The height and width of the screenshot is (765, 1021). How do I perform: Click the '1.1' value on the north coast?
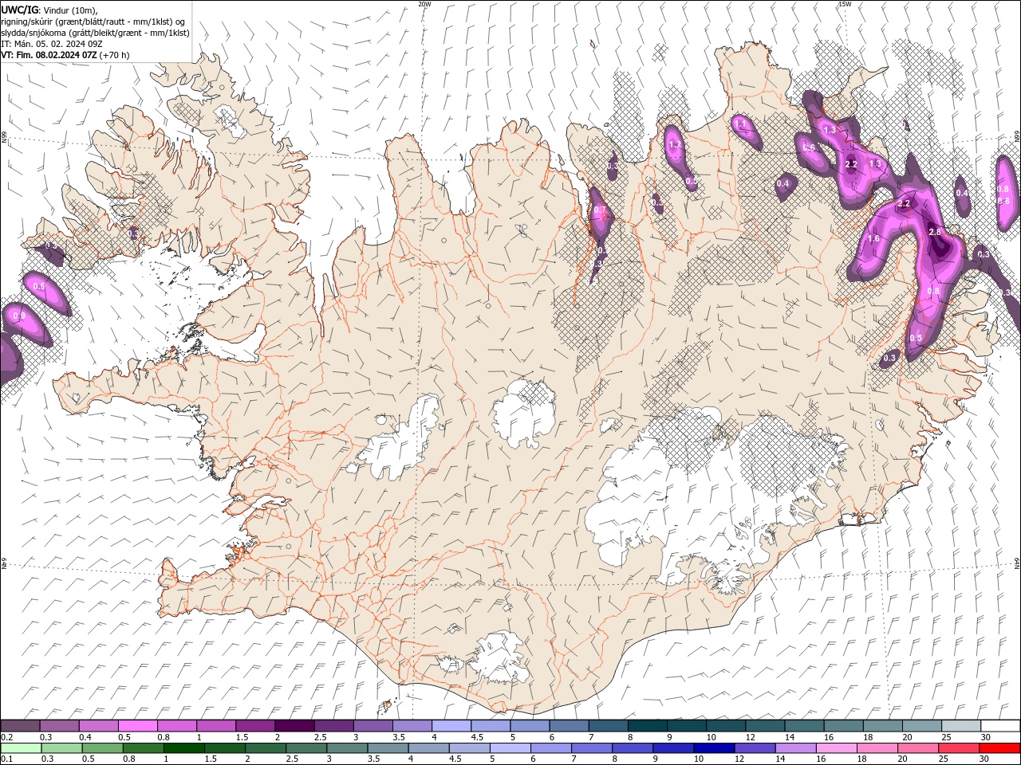(740, 124)
